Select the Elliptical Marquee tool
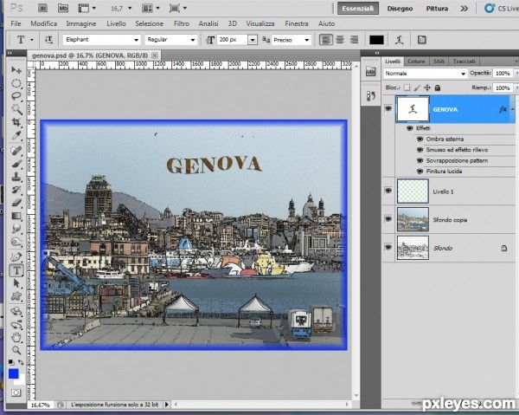519x415 pixels. pos(16,83)
